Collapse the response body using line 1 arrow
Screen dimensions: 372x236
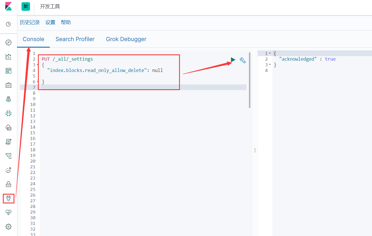(270, 53)
